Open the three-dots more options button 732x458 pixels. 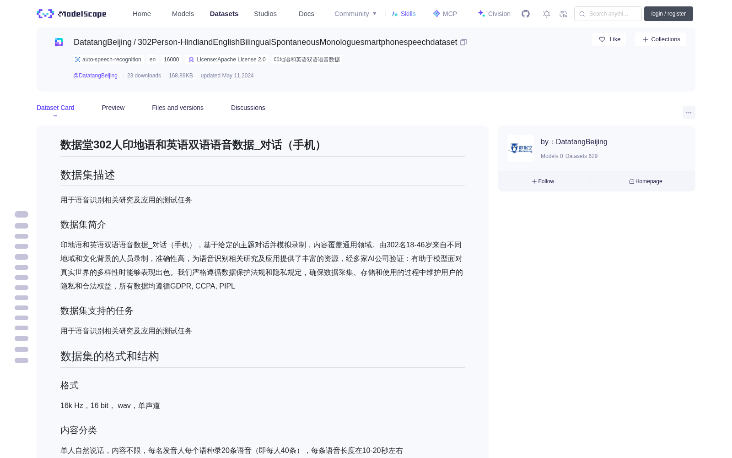(x=689, y=112)
